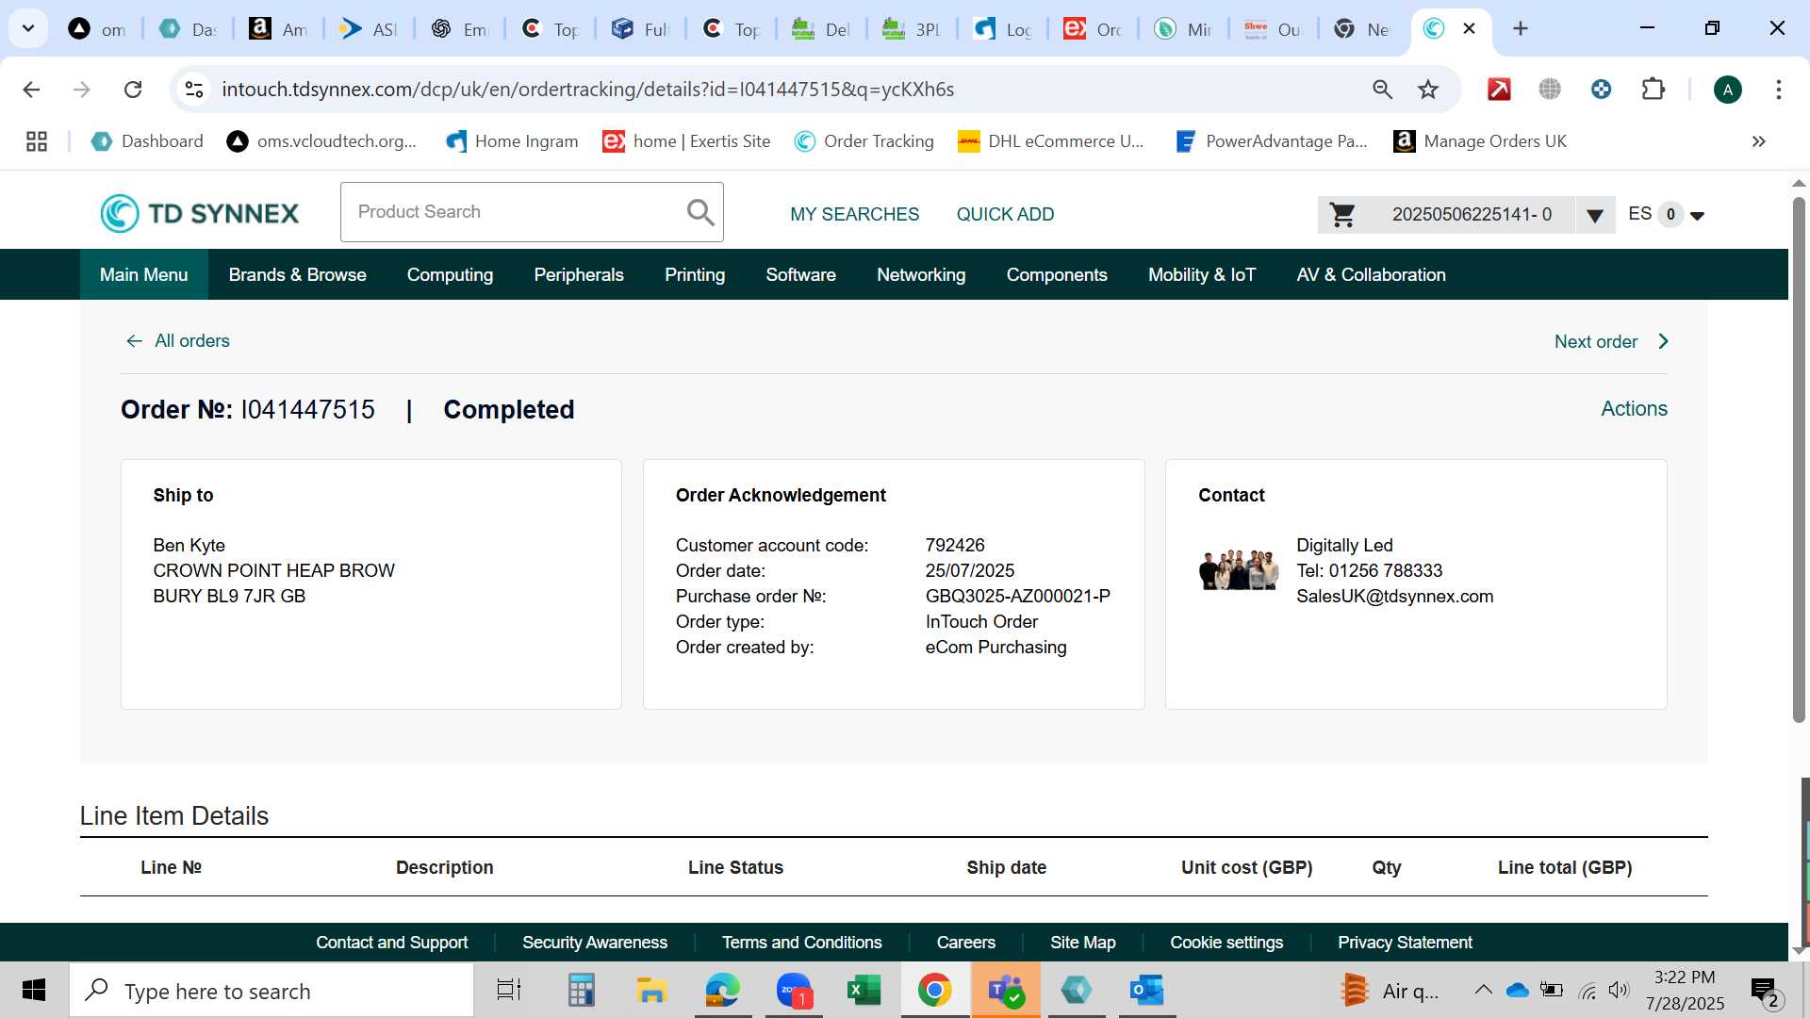Expand the cart dropdown arrow
Screen dimensions: 1810x1018
click(x=1594, y=216)
